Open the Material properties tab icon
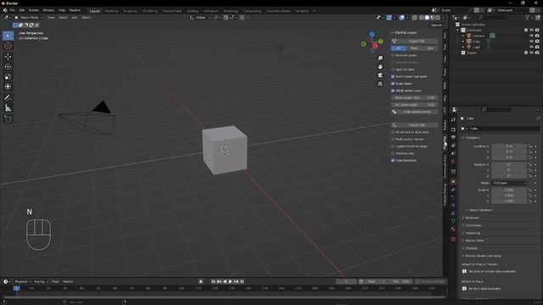Image resolution: width=543 pixels, height=305 pixels. [x=453, y=229]
